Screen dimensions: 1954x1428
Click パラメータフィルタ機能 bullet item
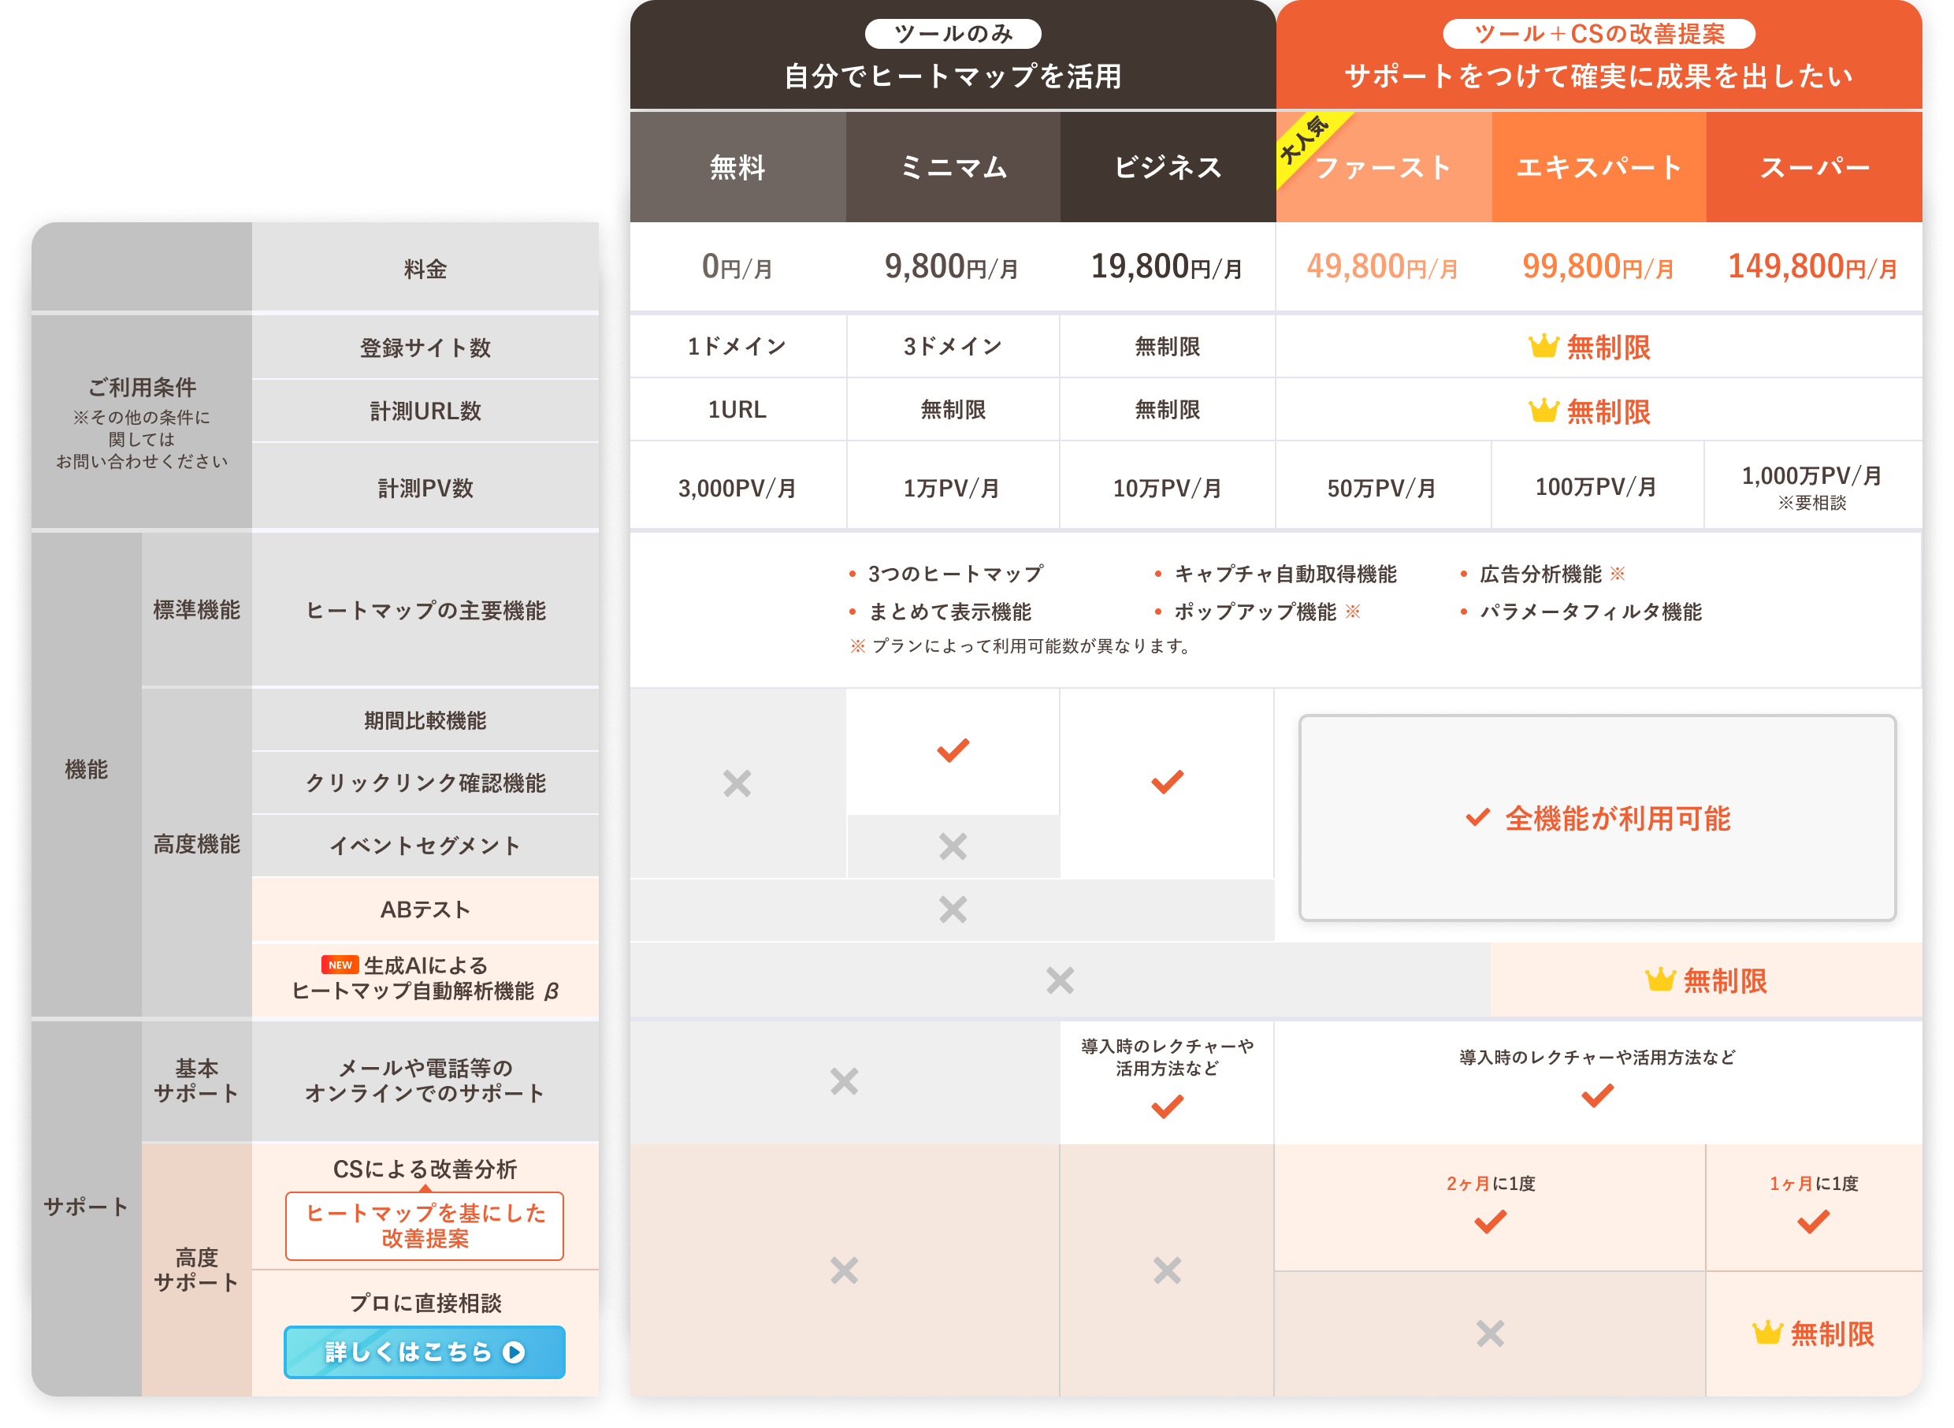point(1580,611)
